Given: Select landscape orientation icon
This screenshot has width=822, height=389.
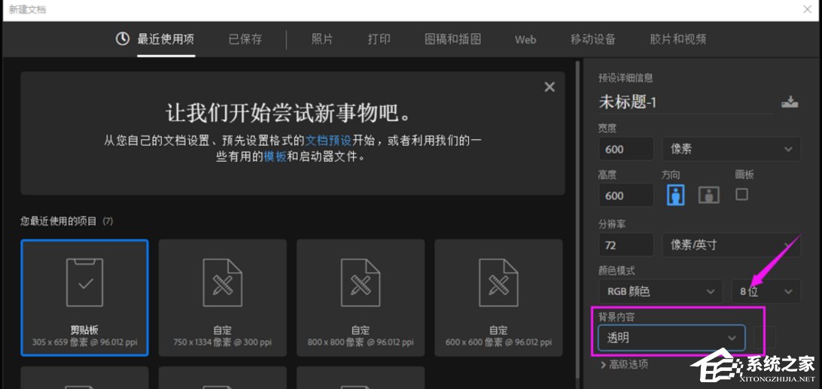Looking at the screenshot, I should point(708,195).
